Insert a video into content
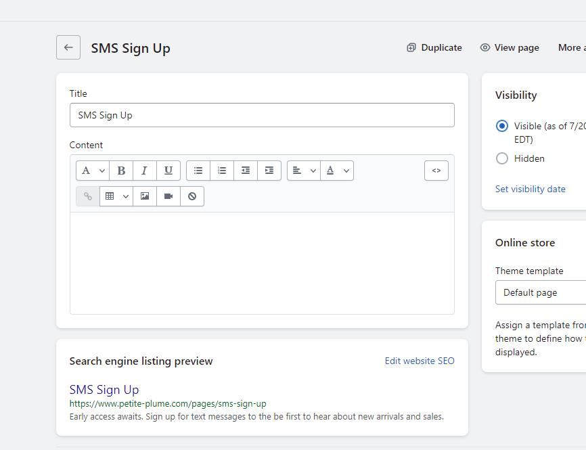Viewport: 586px width, 450px height. (168, 196)
